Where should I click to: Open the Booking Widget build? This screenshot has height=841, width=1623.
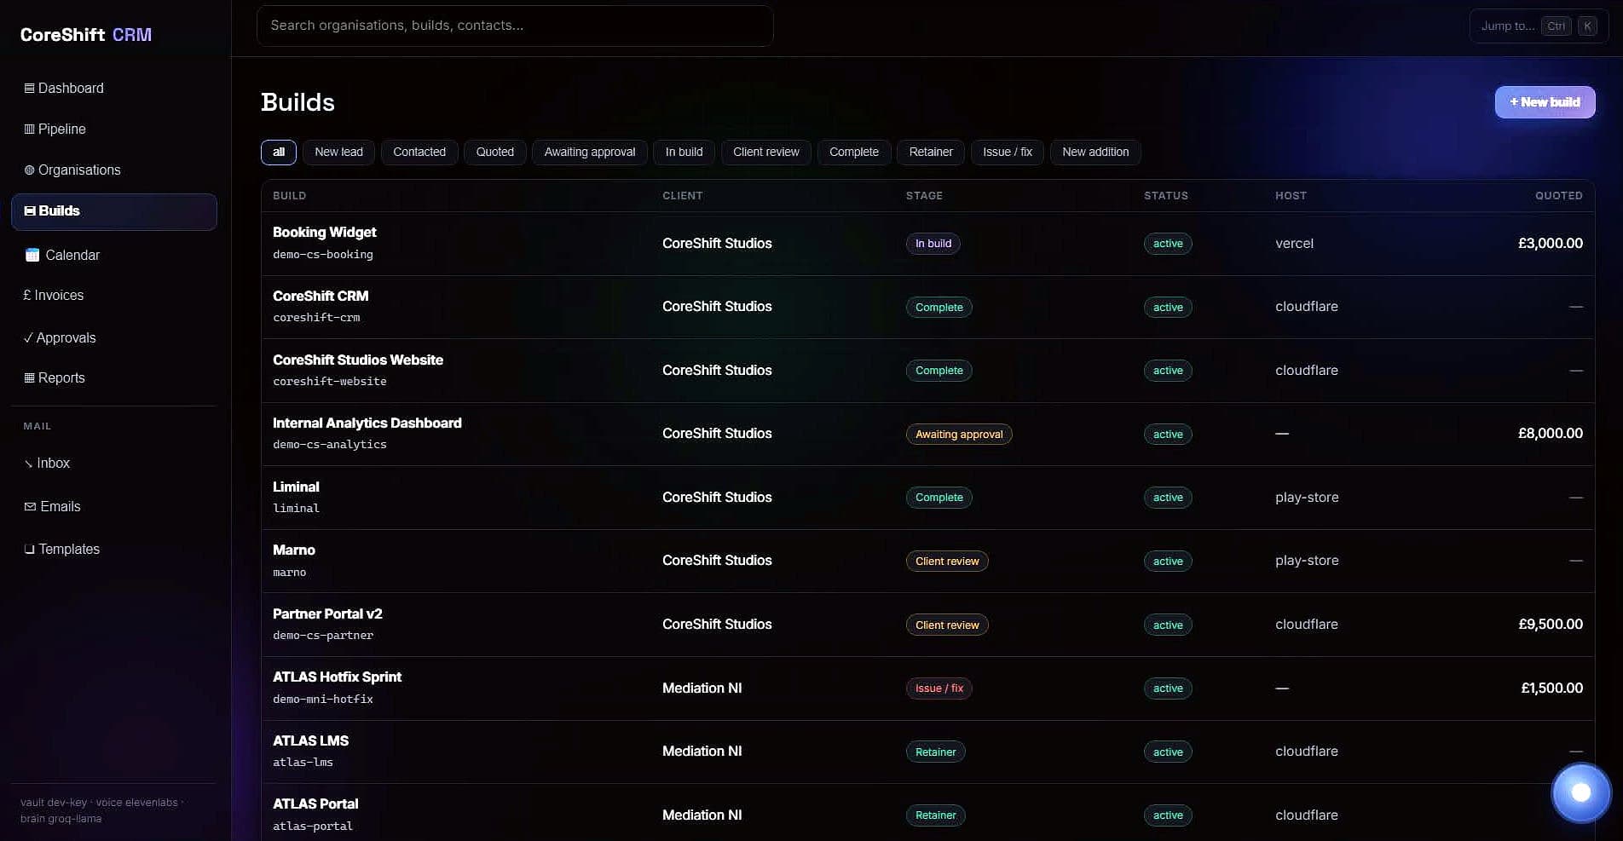pyautogui.click(x=927, y=244)
